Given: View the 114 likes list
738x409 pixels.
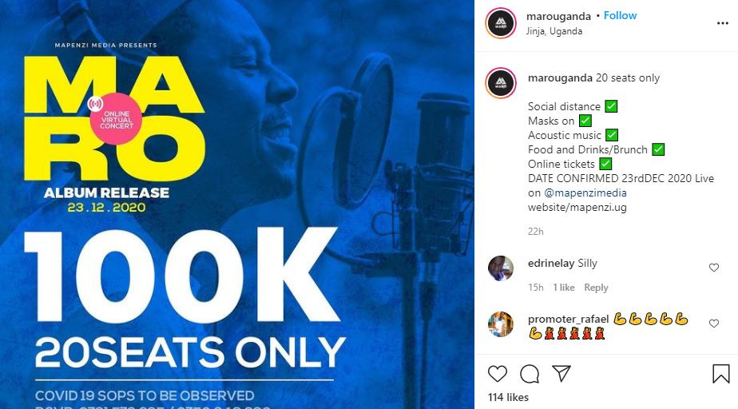Looking at the screenshot, I should click(508, 397).
